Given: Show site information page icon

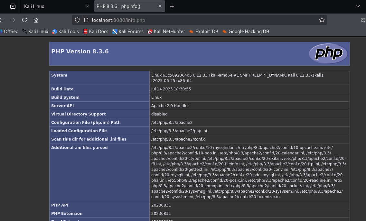Looking at the screenshot, I should [x=86, y=20].
